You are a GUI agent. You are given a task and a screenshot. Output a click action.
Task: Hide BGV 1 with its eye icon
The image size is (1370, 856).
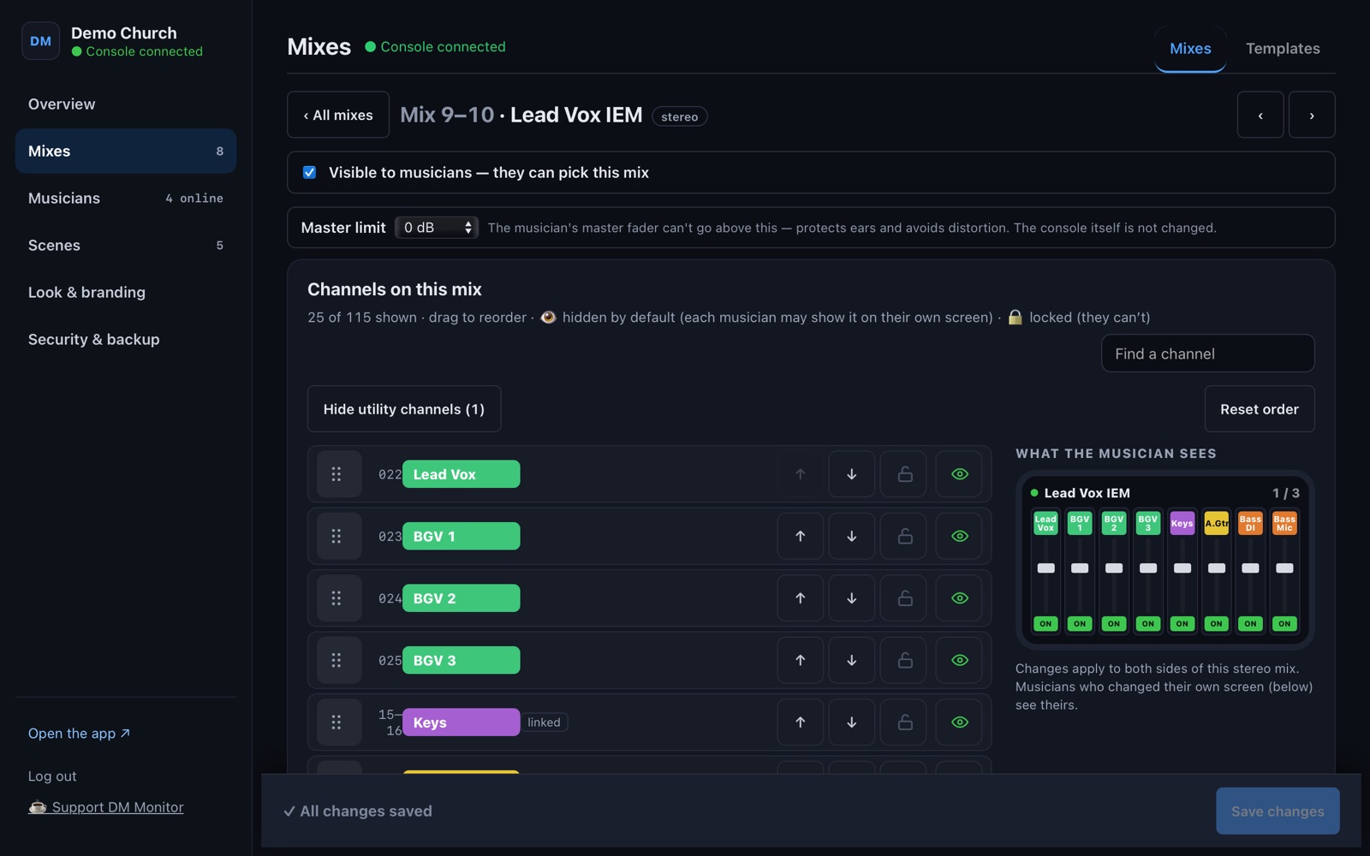(x=959, y=537)
